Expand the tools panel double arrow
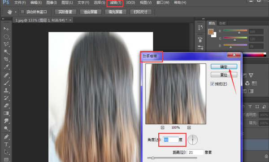The image size is (269, 162). pos(3,19)
